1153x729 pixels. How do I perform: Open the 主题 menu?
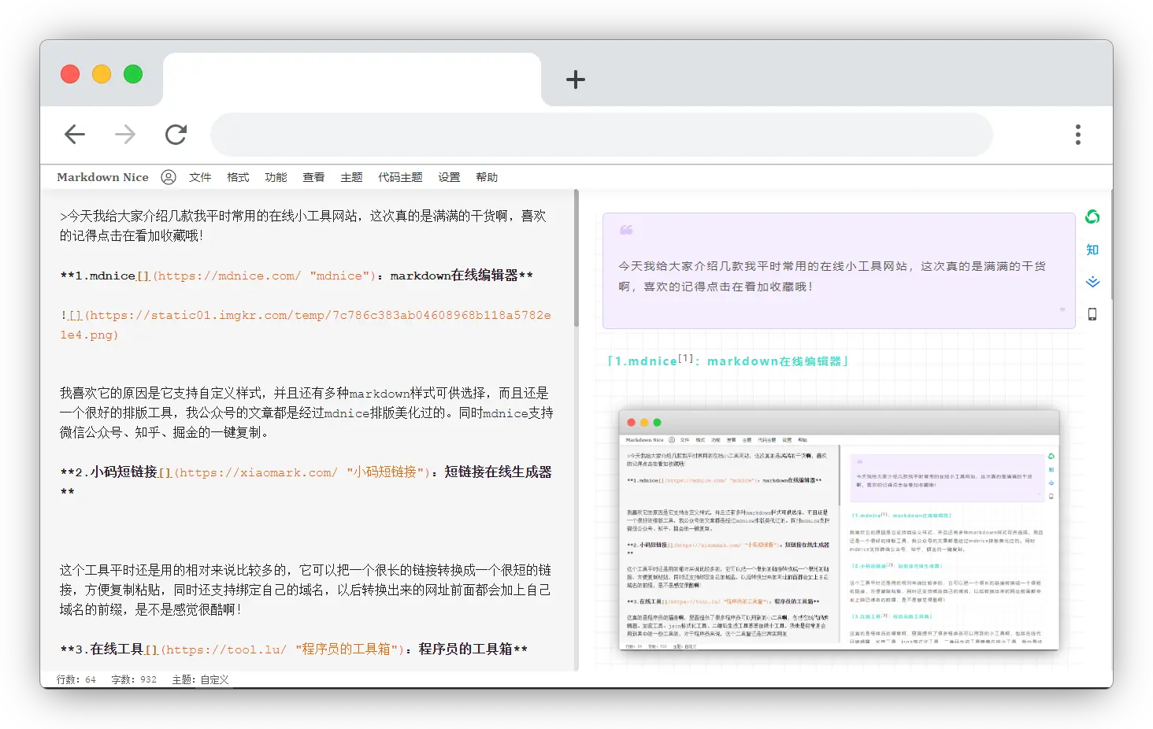351,177
